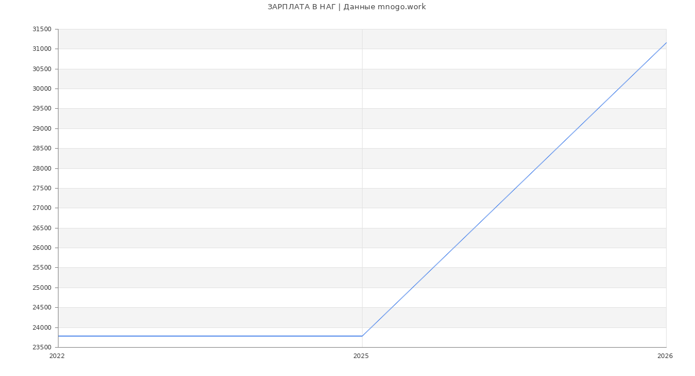Click the 26000 y-axis label

tap(42, 248)
